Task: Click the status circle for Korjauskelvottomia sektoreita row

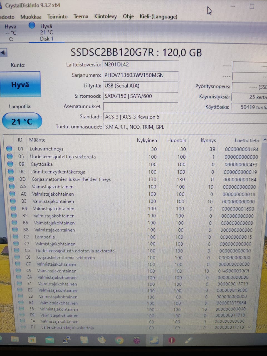Action: coord(17,257)
